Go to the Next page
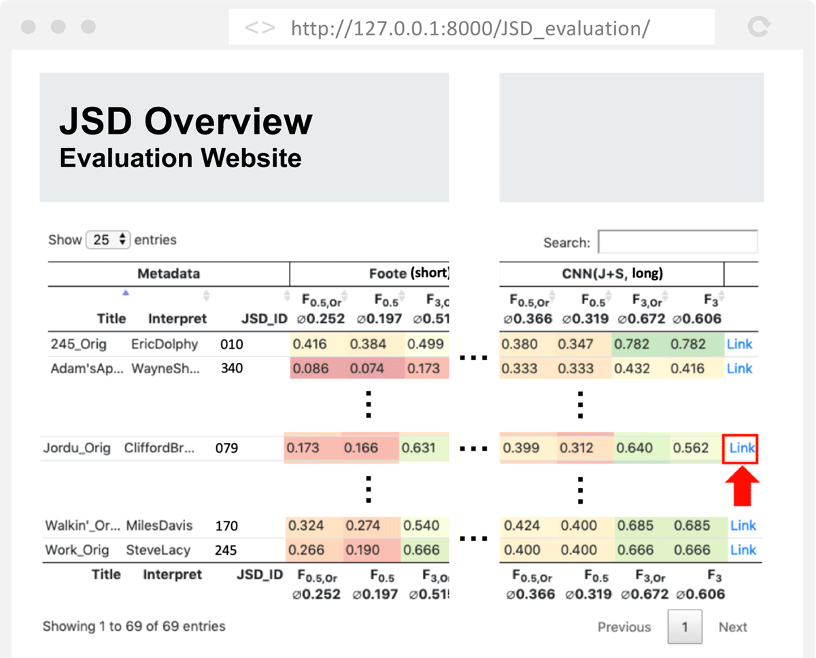This screenshot has width=816, height=658. (732, 627)
